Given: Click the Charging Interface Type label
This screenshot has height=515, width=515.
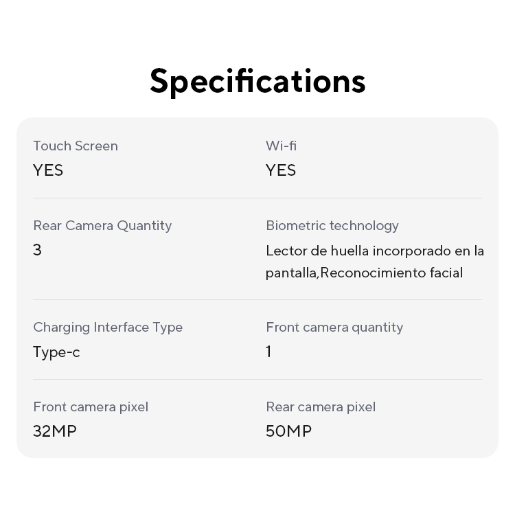Looking at the screenshot, I should pos(108,327).
